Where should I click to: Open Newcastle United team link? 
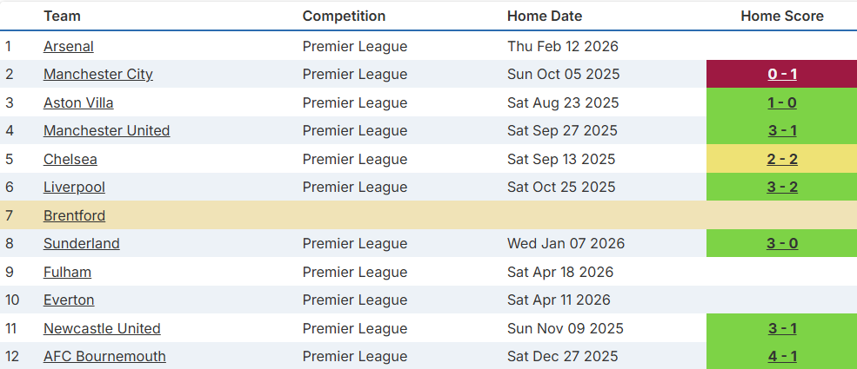(x=102, y=328)
